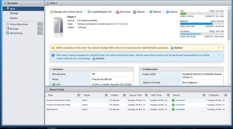
Task: Click Start Service row's completed check icon
Action: 173,109
